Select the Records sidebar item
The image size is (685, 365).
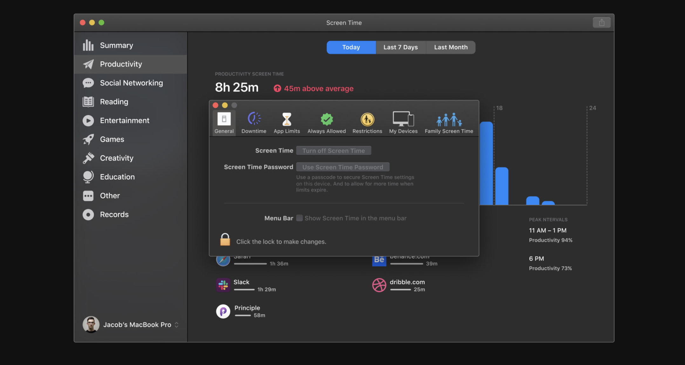114,215
